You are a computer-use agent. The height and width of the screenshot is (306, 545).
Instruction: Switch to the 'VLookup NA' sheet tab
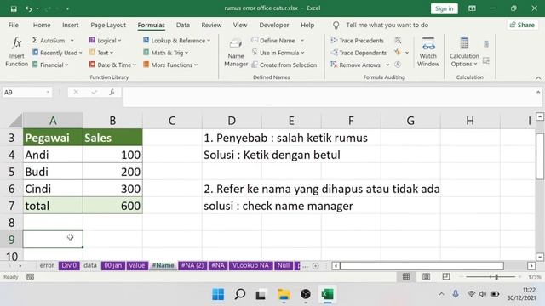[250, 266]
